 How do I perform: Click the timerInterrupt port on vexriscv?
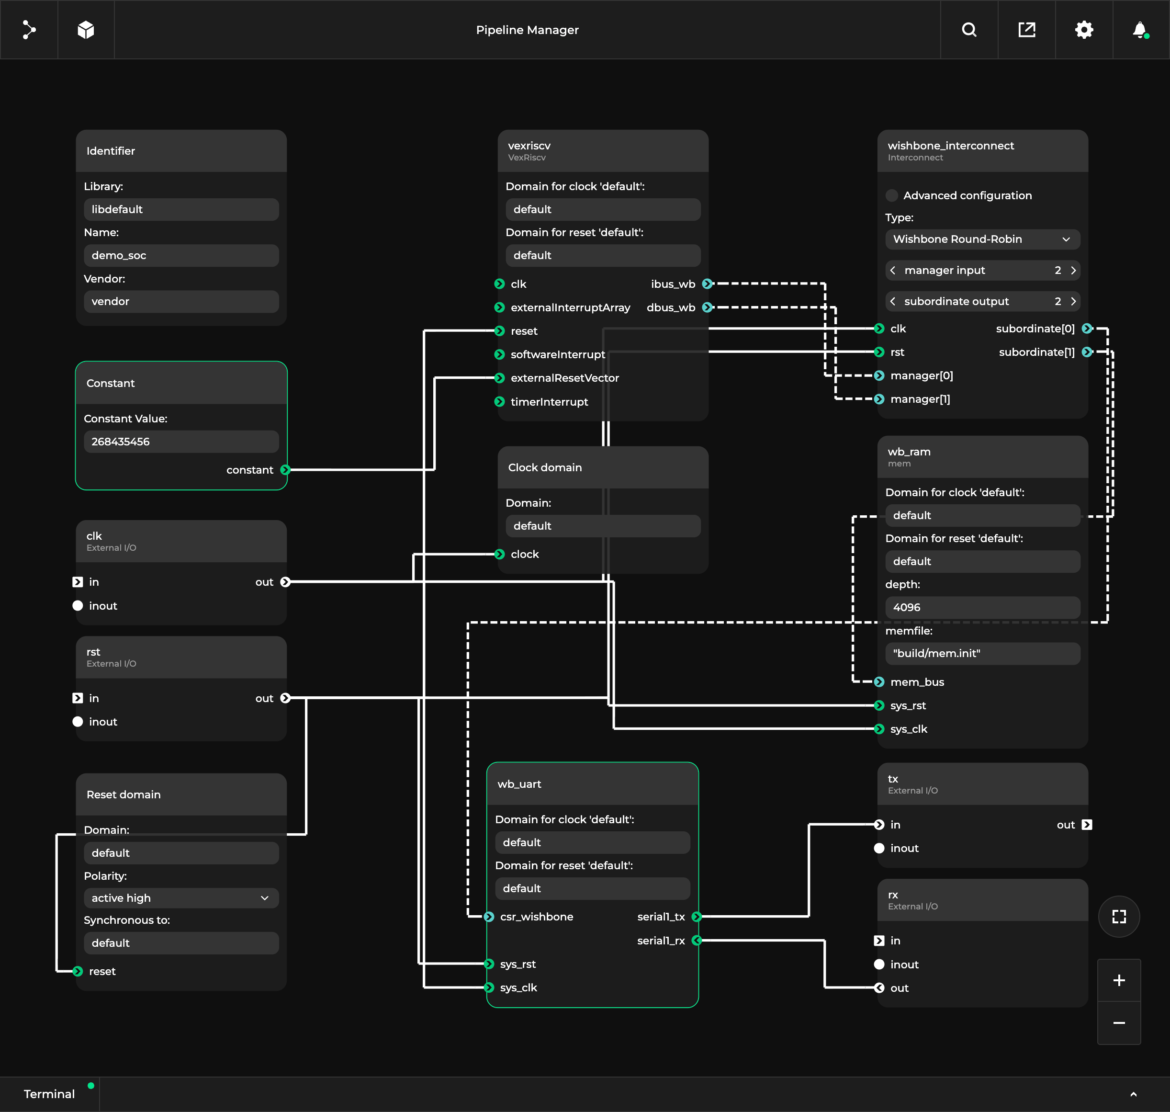tap(499, 402)
